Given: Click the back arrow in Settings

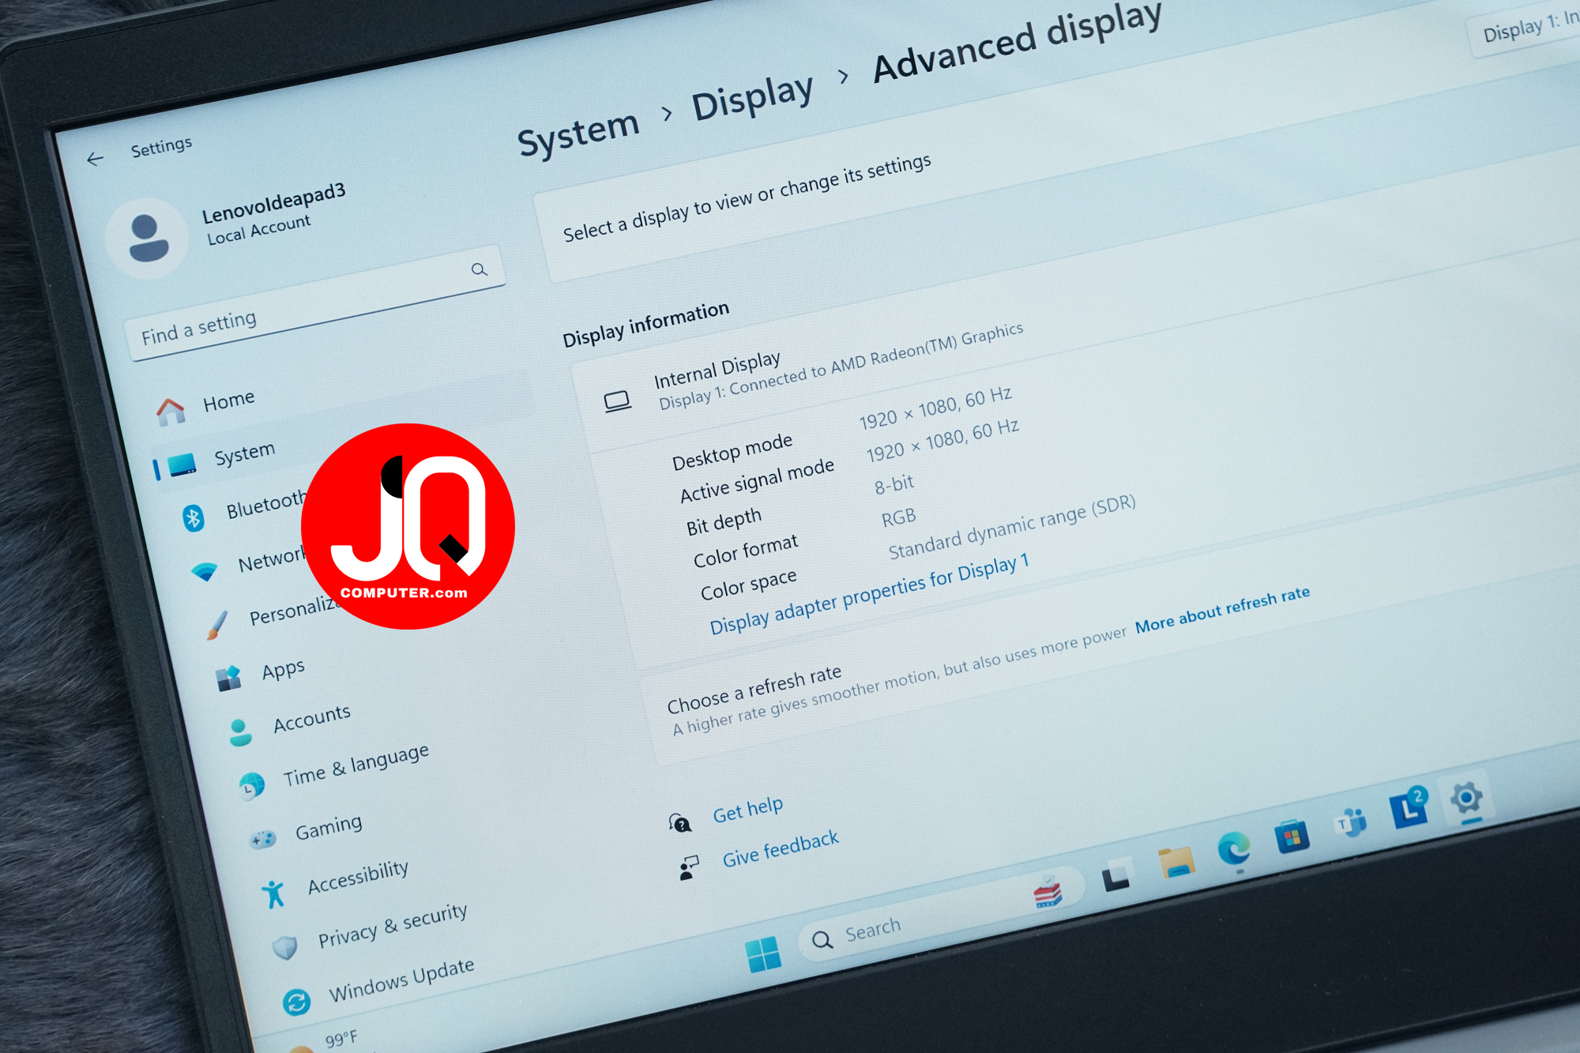Looking at the screenshot, I should point(95,159).
